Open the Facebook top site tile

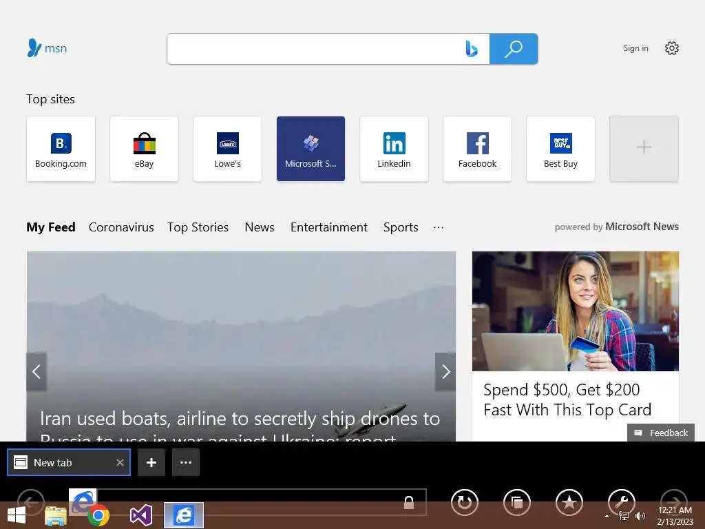(x=477, y=149)
